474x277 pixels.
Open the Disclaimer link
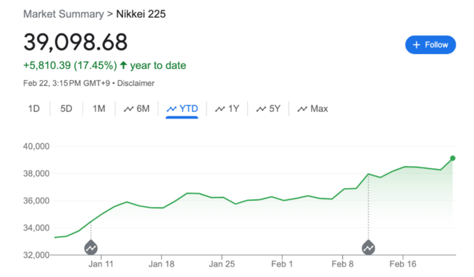[136, 83]
